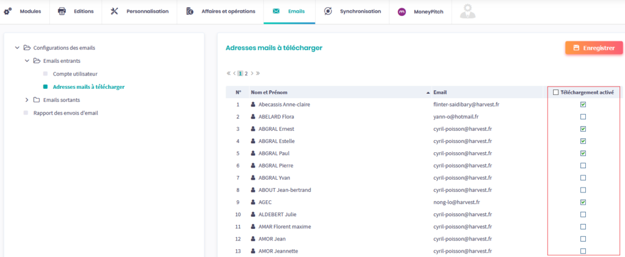Go to page 2 of the list
This screenshot has height=257, width=625.
coord(247,73)
